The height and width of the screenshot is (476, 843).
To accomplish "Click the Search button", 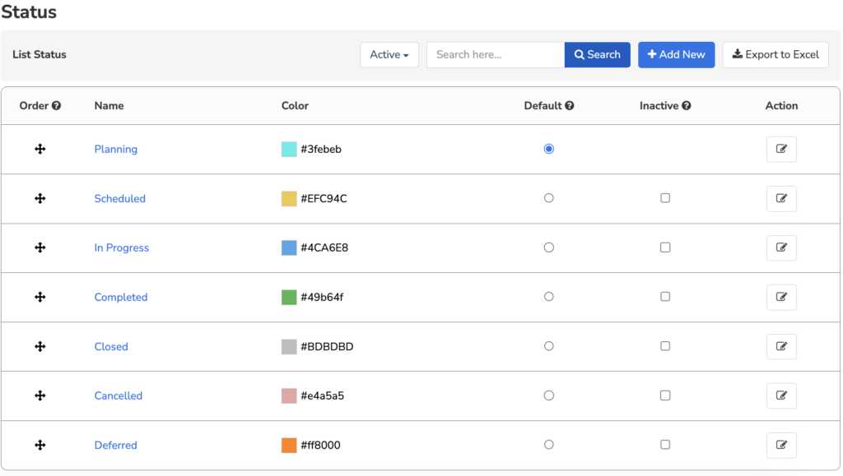I will click(x=598, y=55).
